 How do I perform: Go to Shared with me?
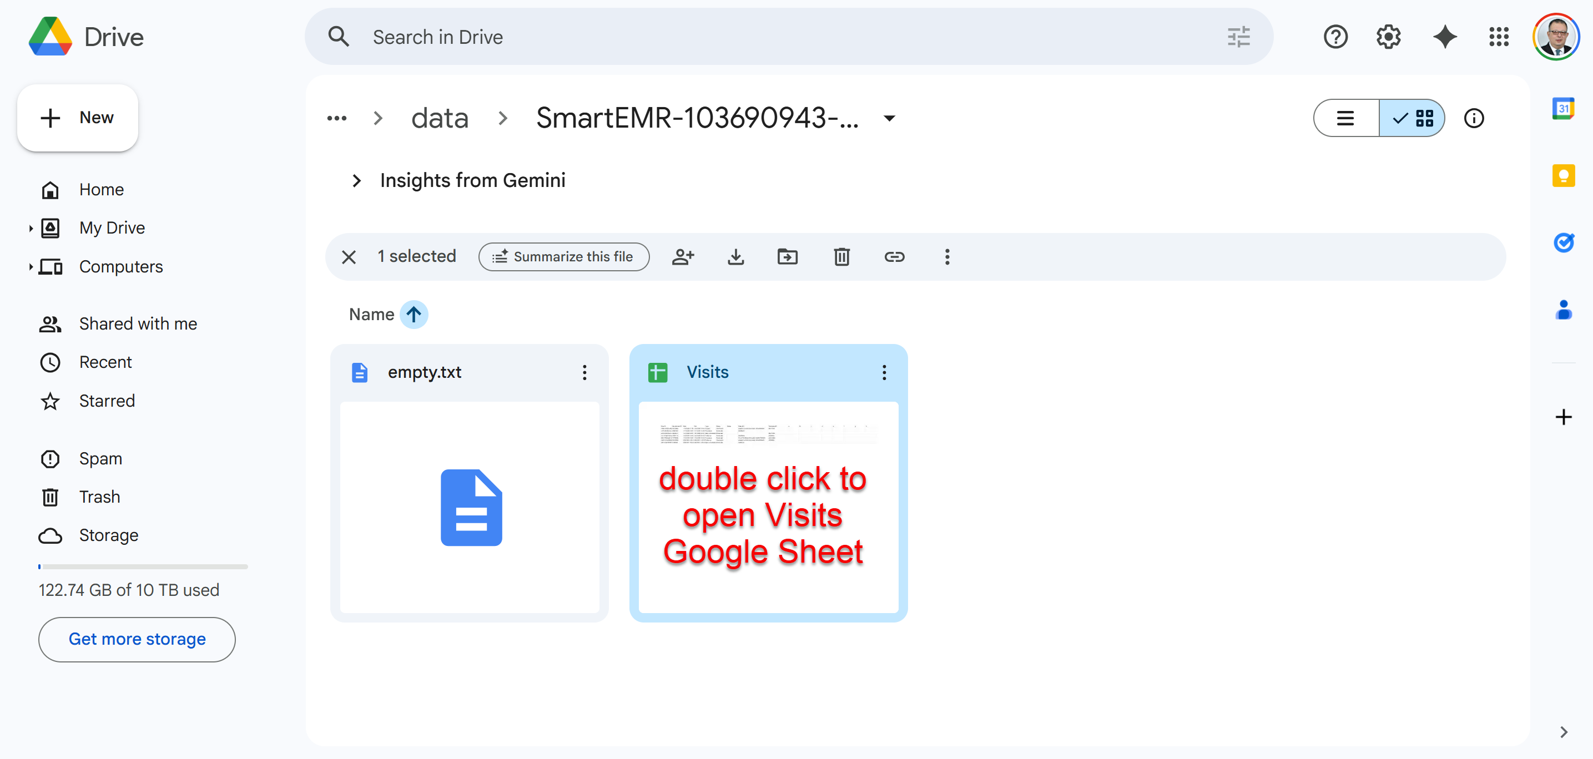(x=137, y=323)
